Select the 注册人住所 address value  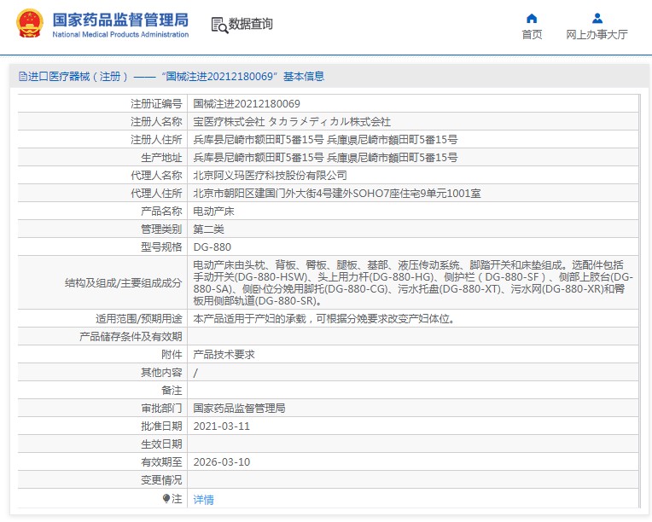(325, 140)
